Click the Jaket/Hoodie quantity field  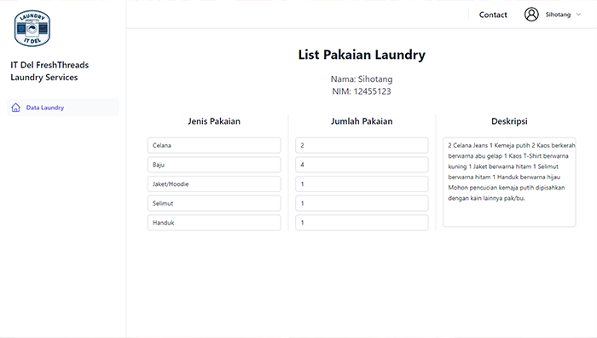pos(362,184)
